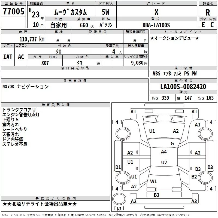Click the fuel type ガソリン
The width and height of the screenshot is (218, 218).
click(106, 25)
